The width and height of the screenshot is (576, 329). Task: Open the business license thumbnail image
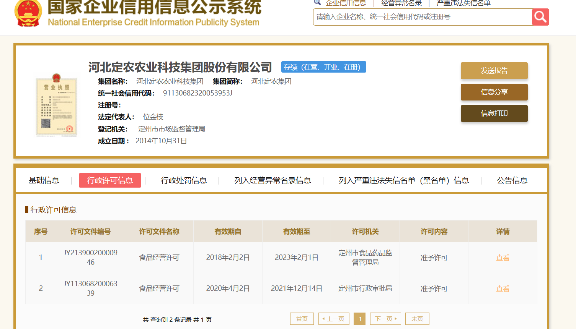[56, 105]
